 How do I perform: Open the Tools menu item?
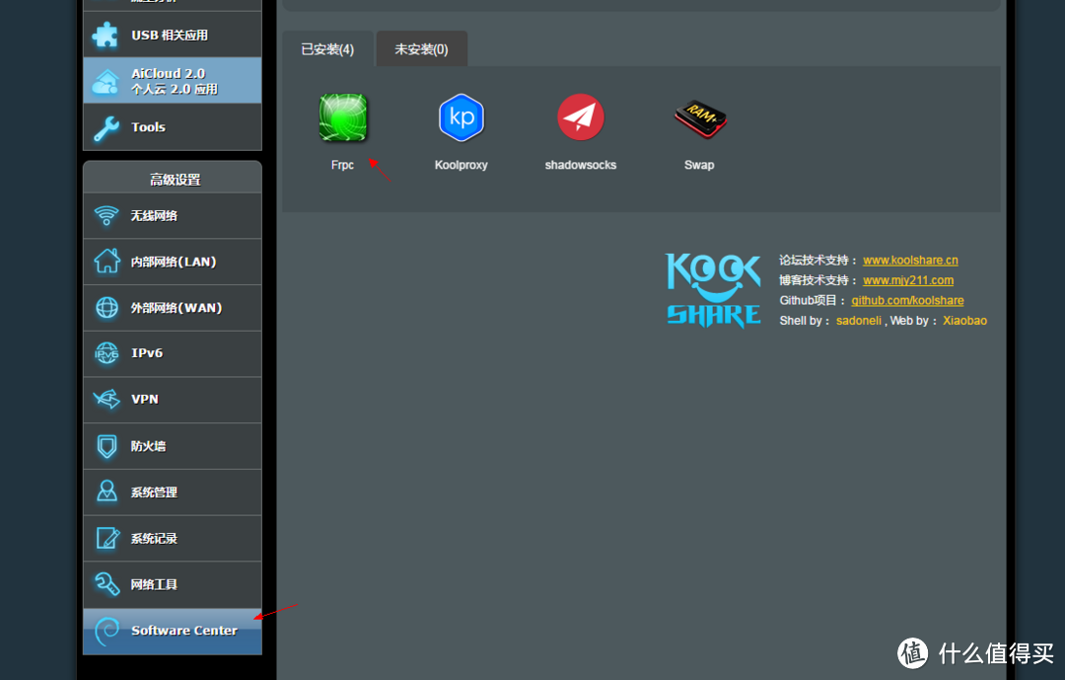point(173,127)
